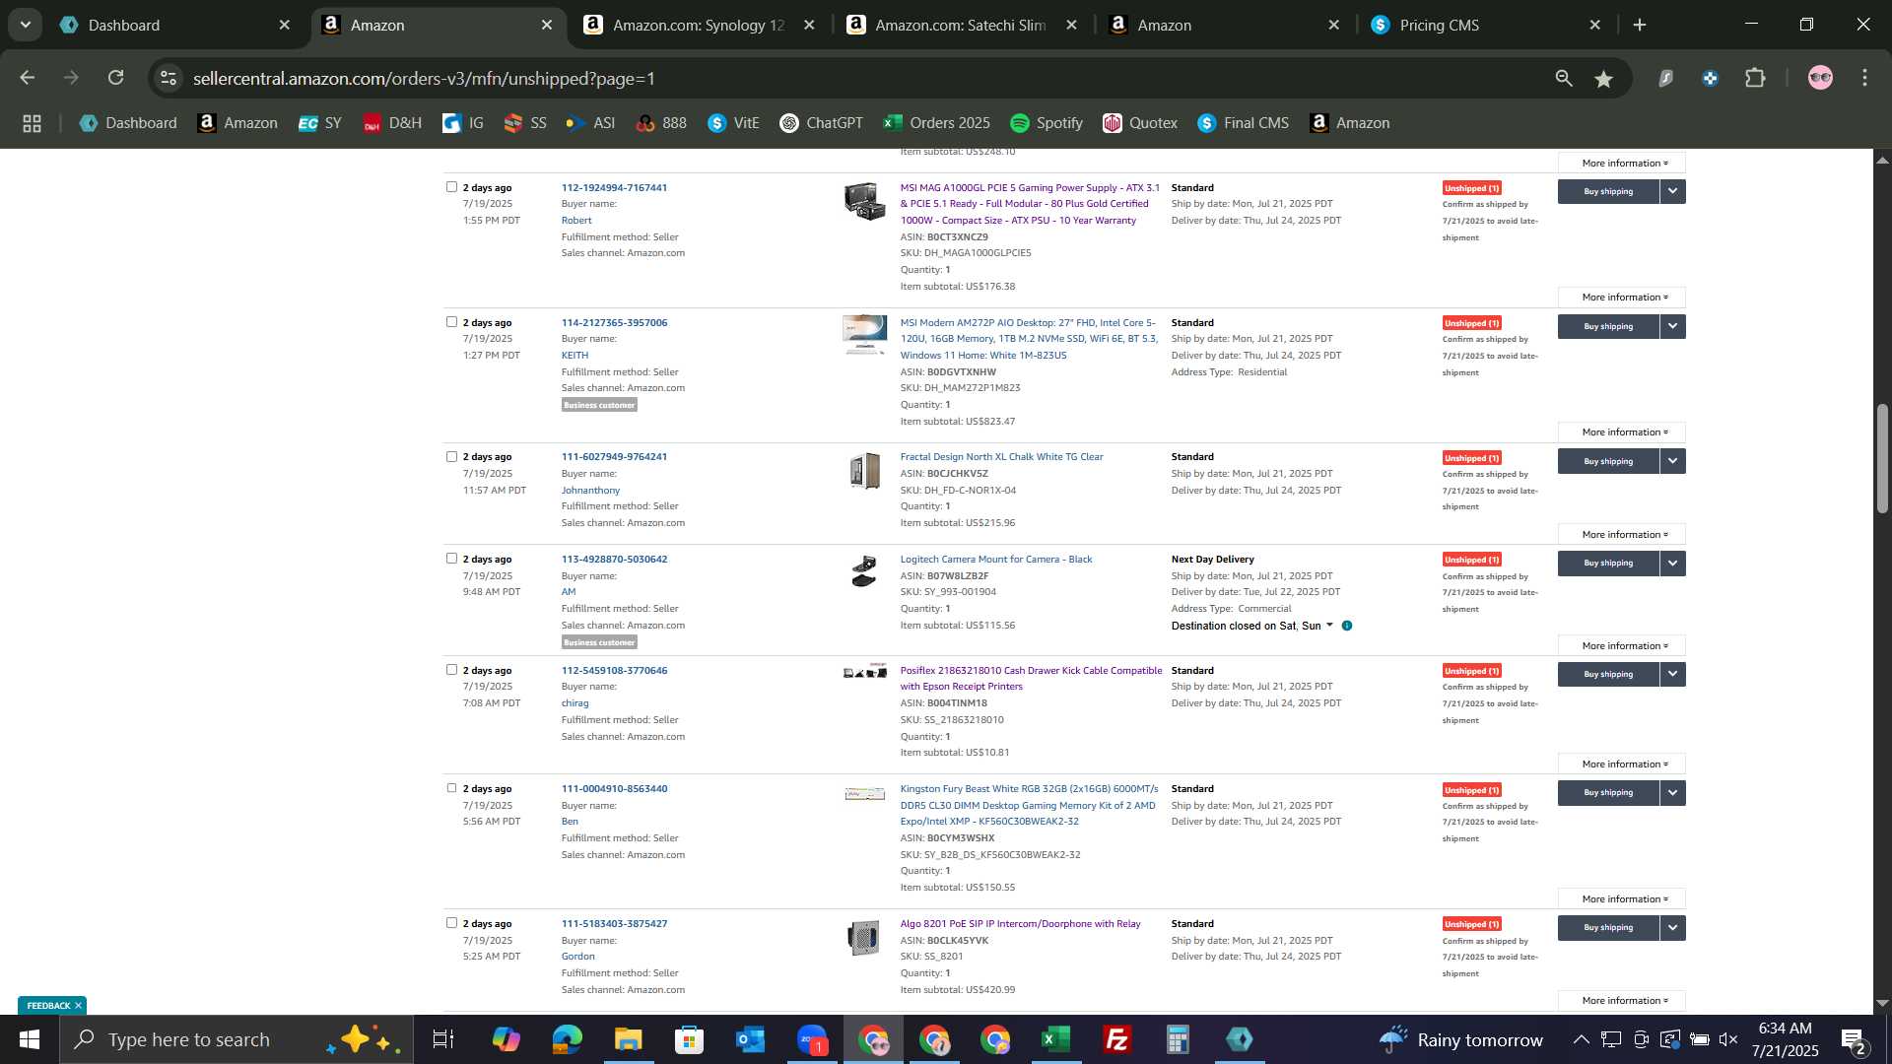Open the browser profile avatar
The image size is (1892, 1064).
pos(1820,78)
